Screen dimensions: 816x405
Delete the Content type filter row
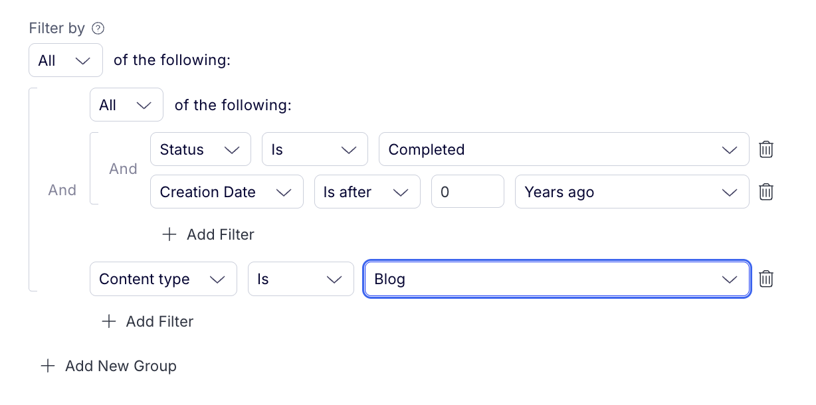[766, 279]
